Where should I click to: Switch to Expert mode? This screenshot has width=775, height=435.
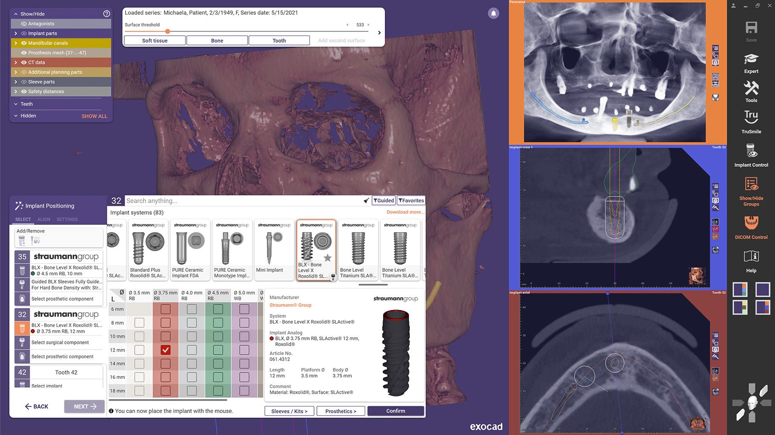click(x=751, y=59)
